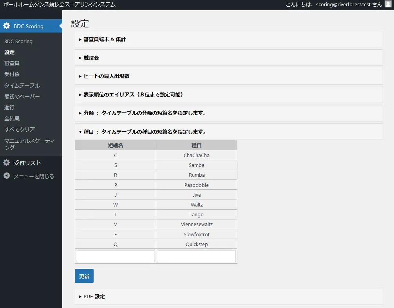Click the user avatar icon
394x308 pixels.
(388, 4)
